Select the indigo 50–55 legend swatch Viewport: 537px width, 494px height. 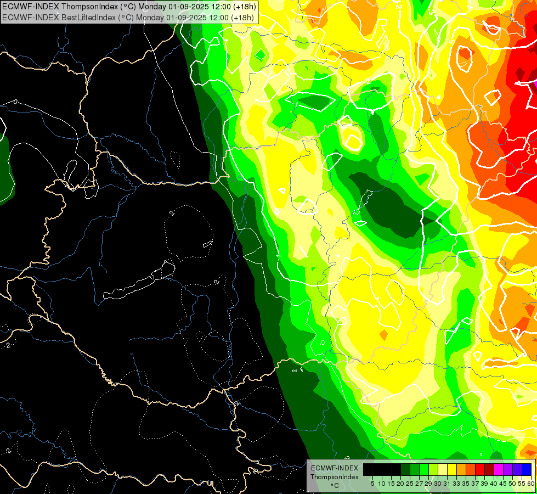pyautogui.click(x=517, y=469)
